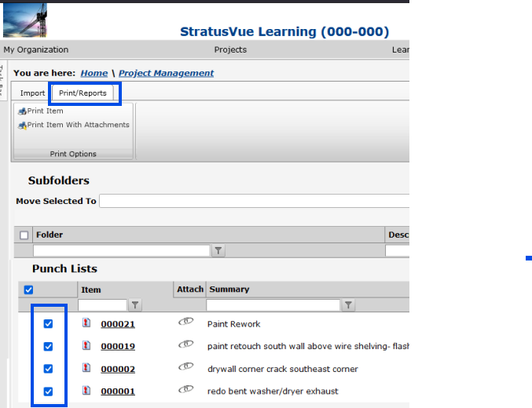This screenshot has width=532, height=408.
Task: Open punch list item 000019
Action: (x=118, y=347)
